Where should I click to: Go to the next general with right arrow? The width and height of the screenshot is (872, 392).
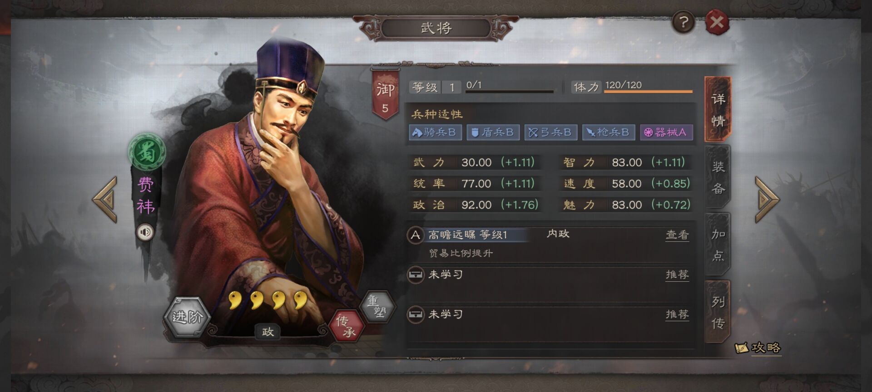tap(767, 200)
